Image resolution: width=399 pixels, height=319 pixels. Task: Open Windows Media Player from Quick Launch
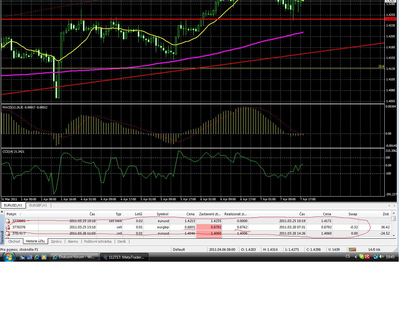pyautogui.click(x=44, y=257)
